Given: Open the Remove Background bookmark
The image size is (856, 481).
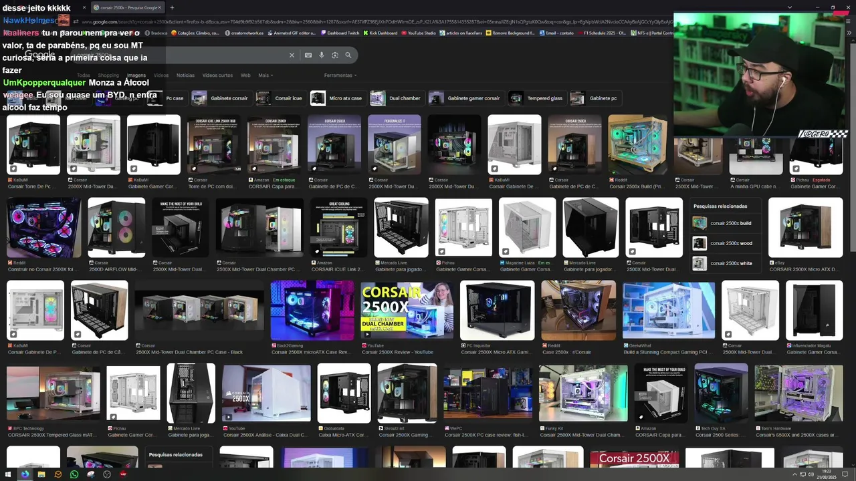Looking at the screenshot, I should (x=510, y=33).
